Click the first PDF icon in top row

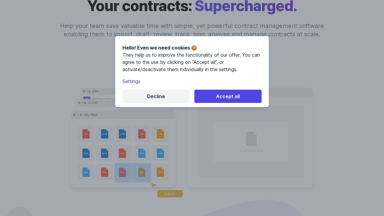[86, 134]
